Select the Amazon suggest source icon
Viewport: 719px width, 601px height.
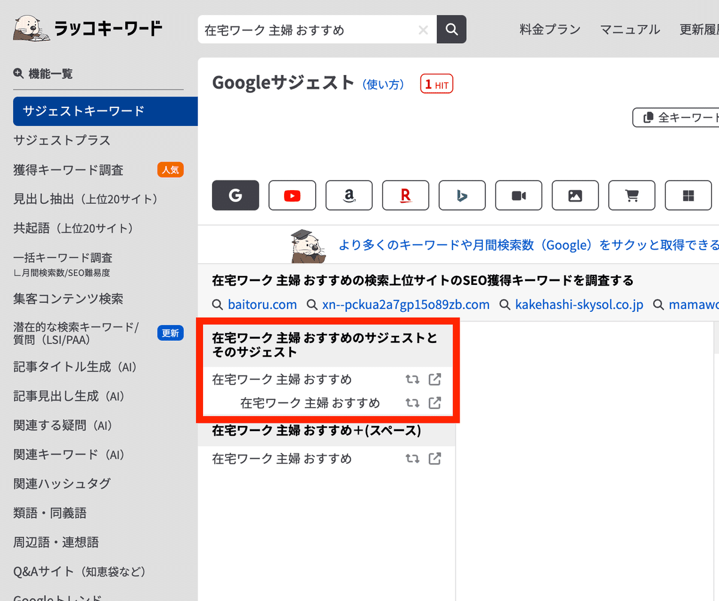click(349, 195)
